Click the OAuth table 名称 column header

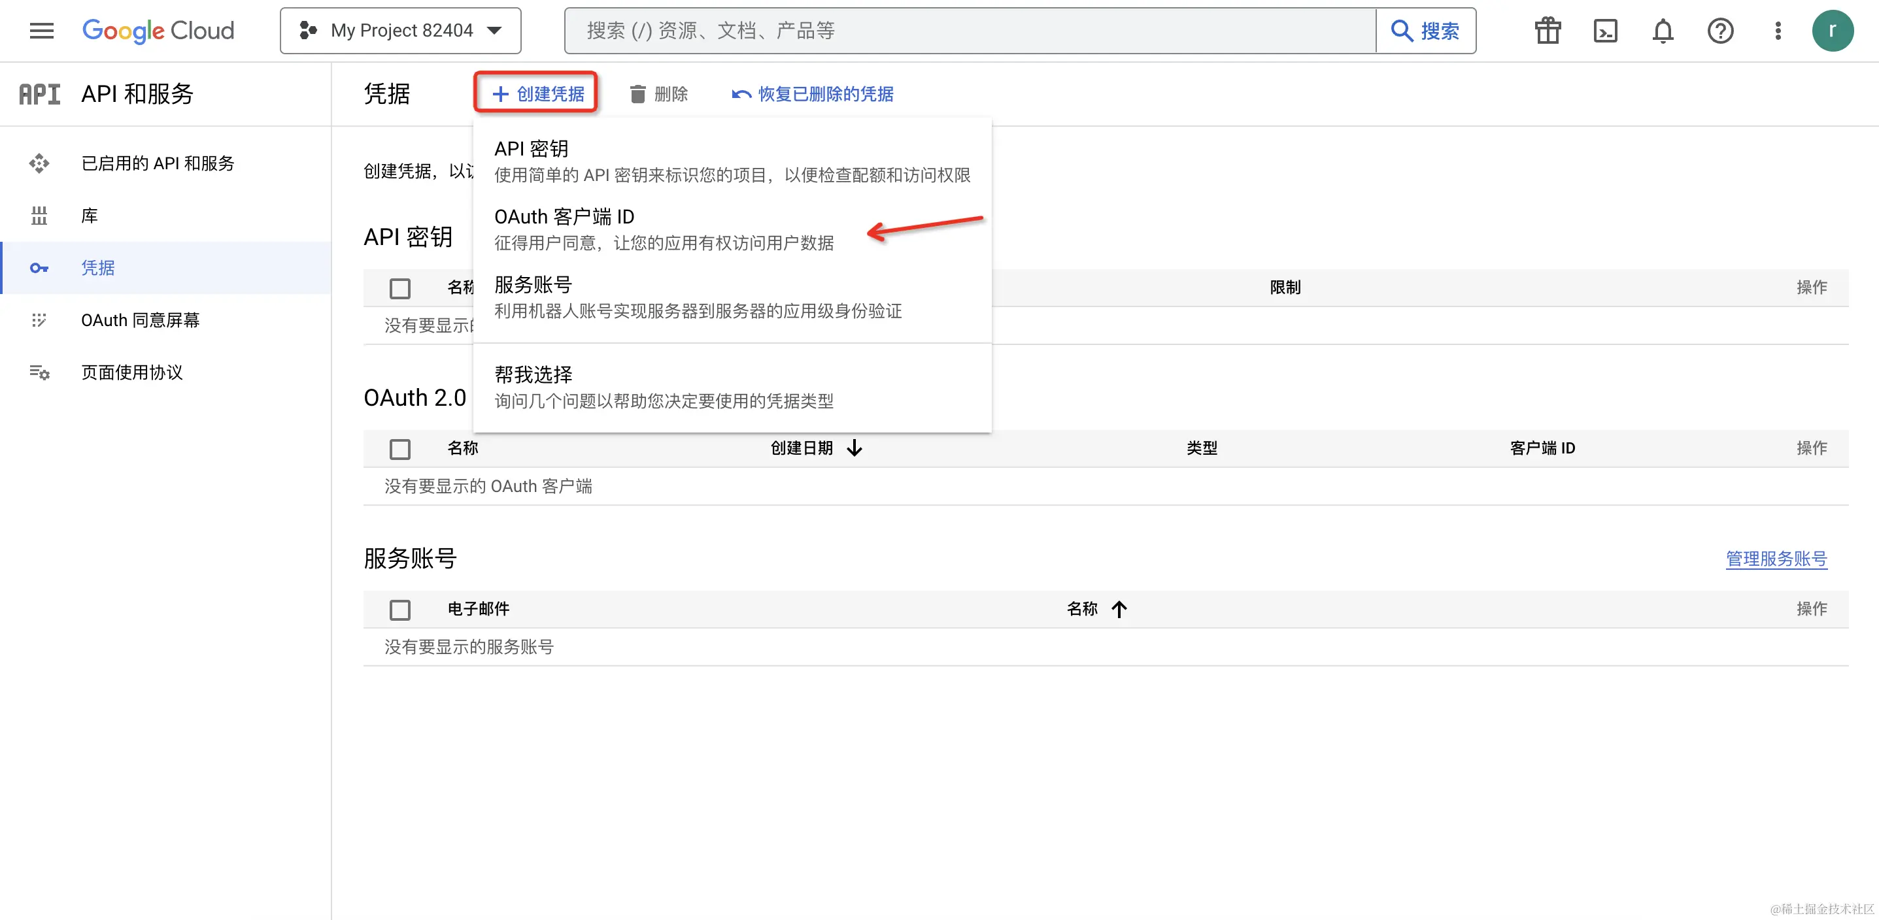462,448
